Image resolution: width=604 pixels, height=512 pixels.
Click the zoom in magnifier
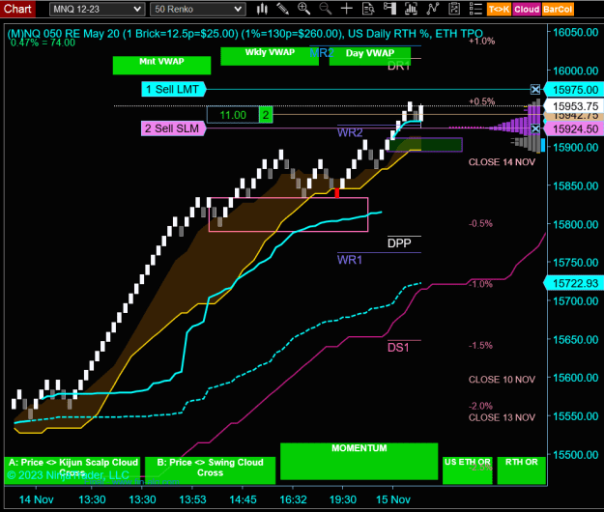[303, 9]
